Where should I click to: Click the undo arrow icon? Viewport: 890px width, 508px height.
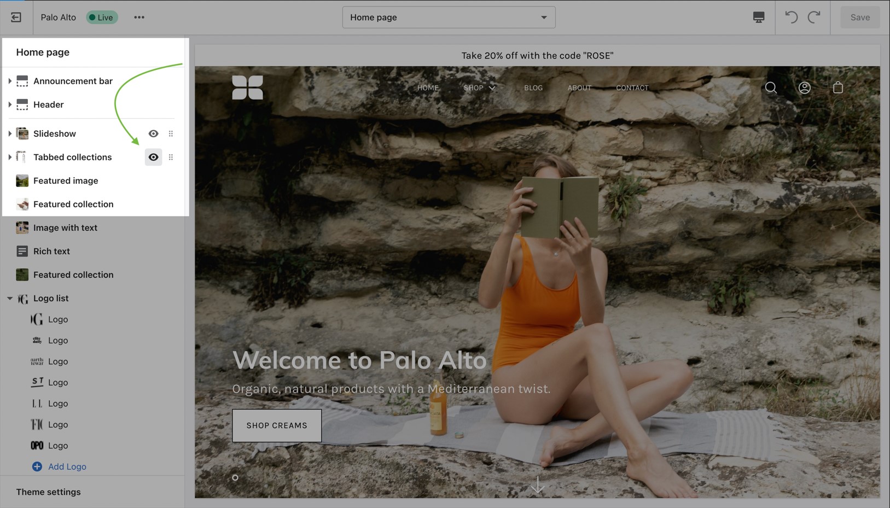click(x=791, y=17)
